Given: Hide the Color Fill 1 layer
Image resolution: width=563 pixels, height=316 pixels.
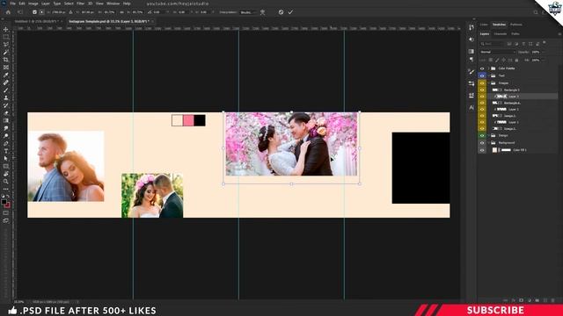Looking at the screenshot, I should (482, 150).
